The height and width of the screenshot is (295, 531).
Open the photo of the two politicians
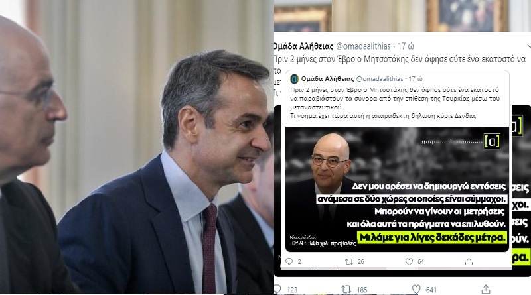click(x=137, y=147)
